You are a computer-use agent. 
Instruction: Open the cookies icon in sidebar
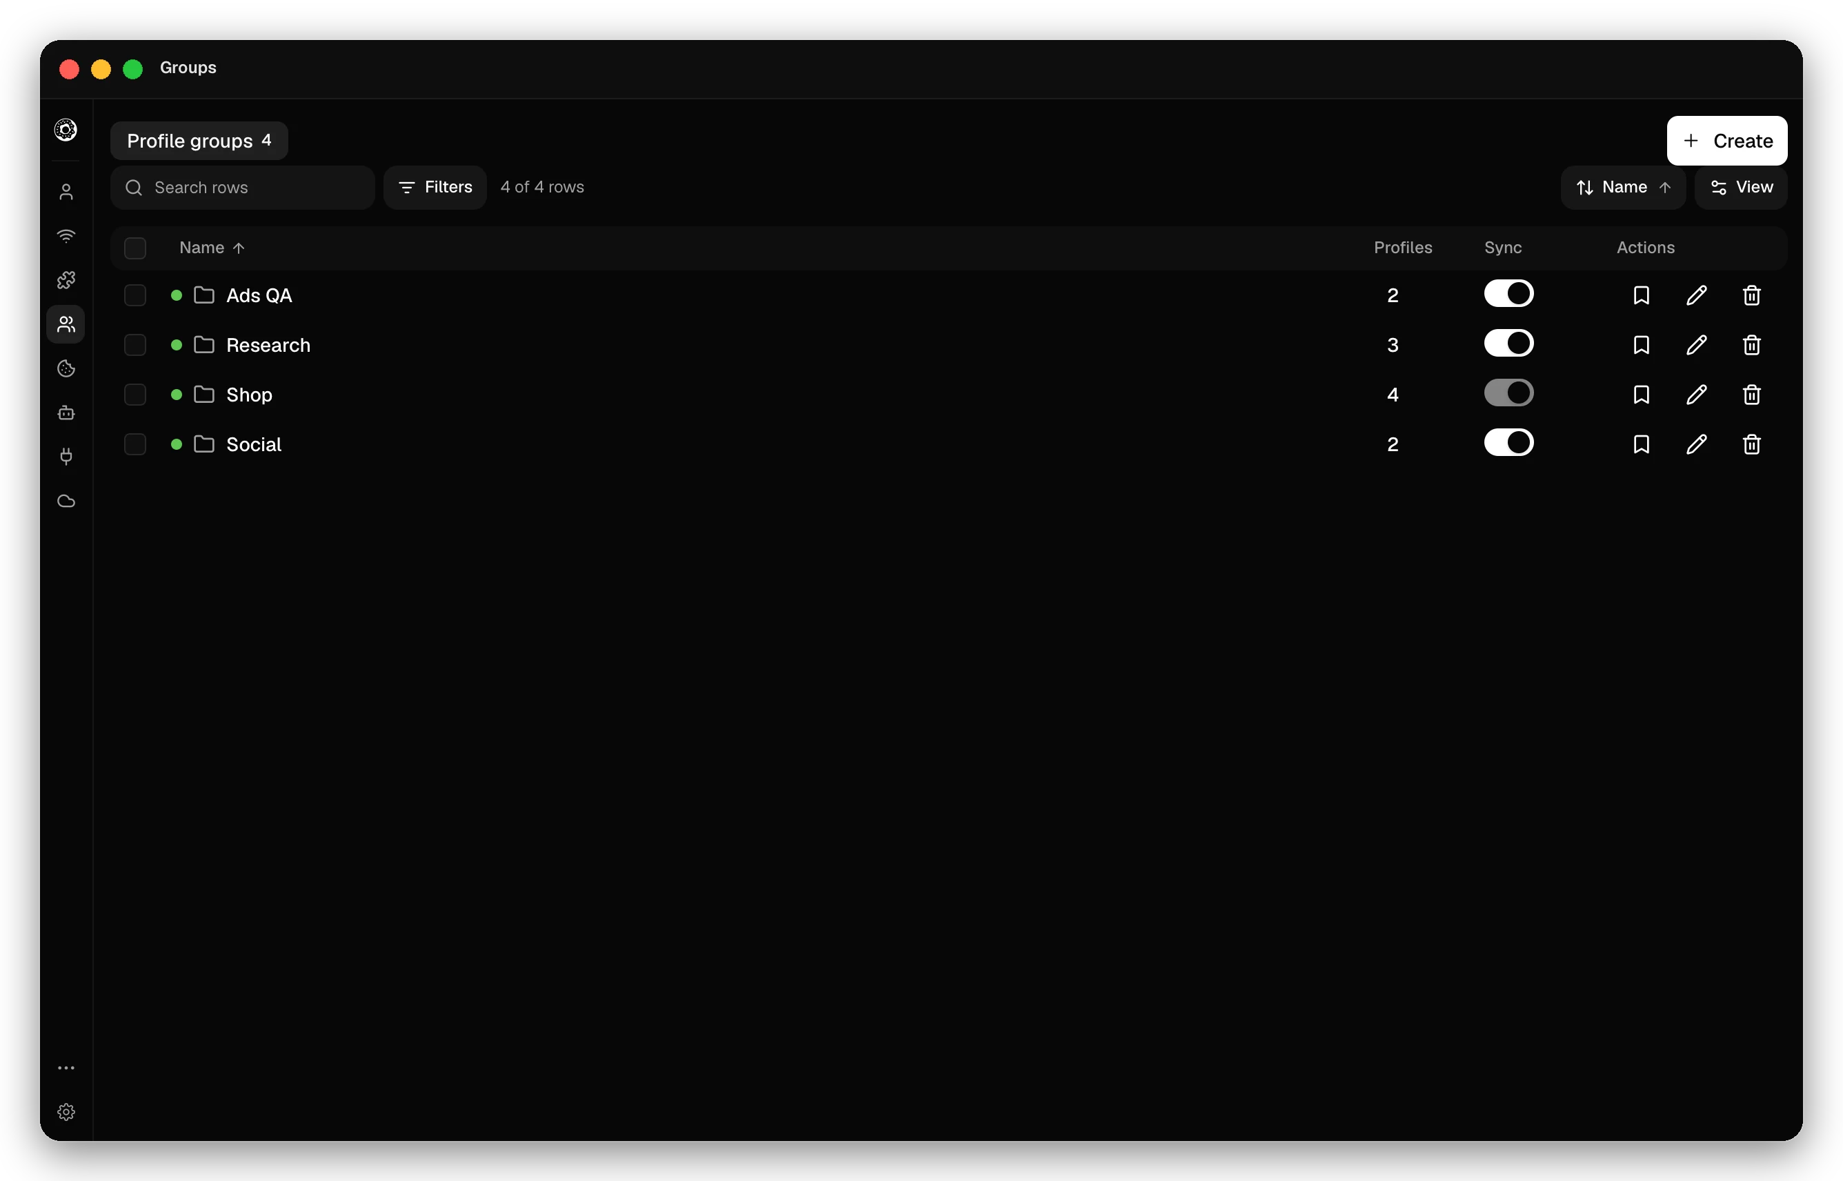click(x=66, y=369)
